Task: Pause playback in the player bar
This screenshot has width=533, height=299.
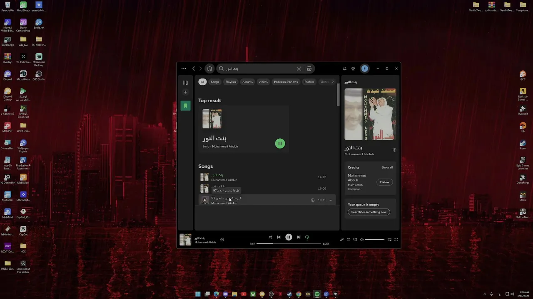Action: coord(289,237)
